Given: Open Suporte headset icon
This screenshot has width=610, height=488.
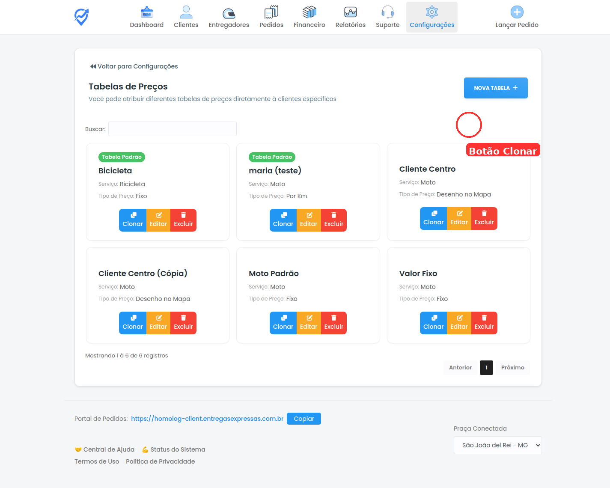Looking at the screenshot, I should point(387,12).
